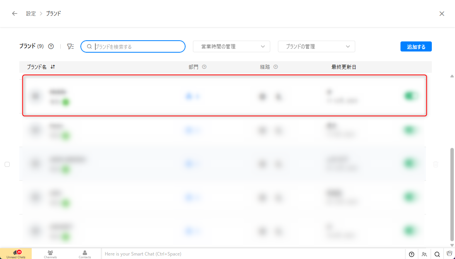The image size is (455, 259).
Task: Click trash icon on third row
Action: [436, 164]
